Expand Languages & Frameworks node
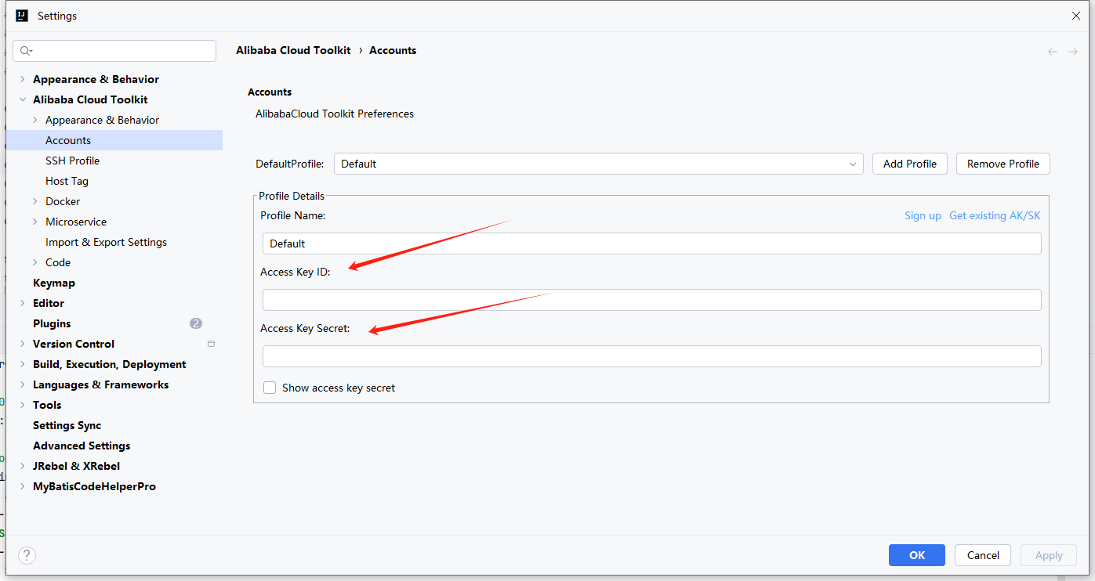This screenshot has height=581, width=1095. pyautogui.click(x=22, y=384)
